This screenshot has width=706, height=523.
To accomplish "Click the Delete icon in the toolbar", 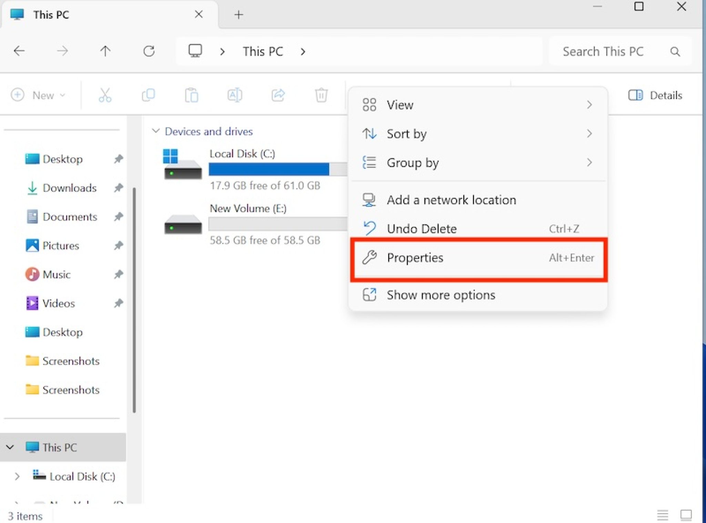I will [x=321, y=95].
